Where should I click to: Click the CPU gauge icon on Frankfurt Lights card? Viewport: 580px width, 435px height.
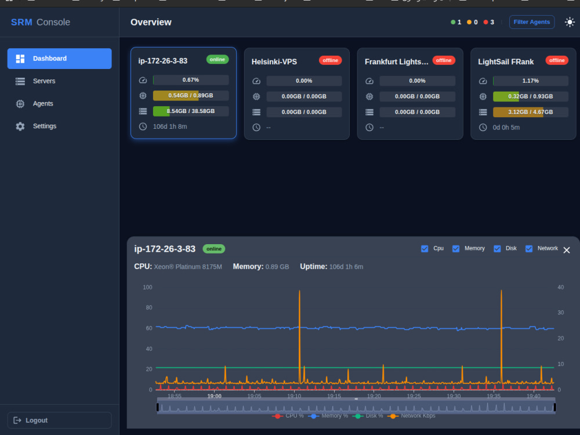369,81
